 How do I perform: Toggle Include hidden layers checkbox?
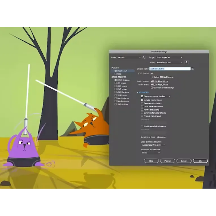(x=142, y=100)
